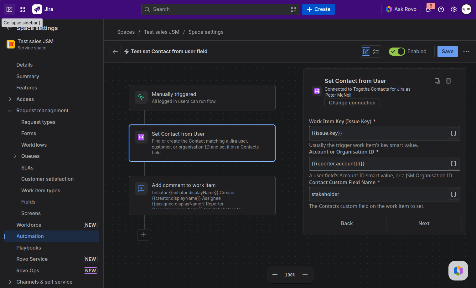This screenshot has width=476, height=288.
Task: Open the Details settings page
Action: (24, 65)
